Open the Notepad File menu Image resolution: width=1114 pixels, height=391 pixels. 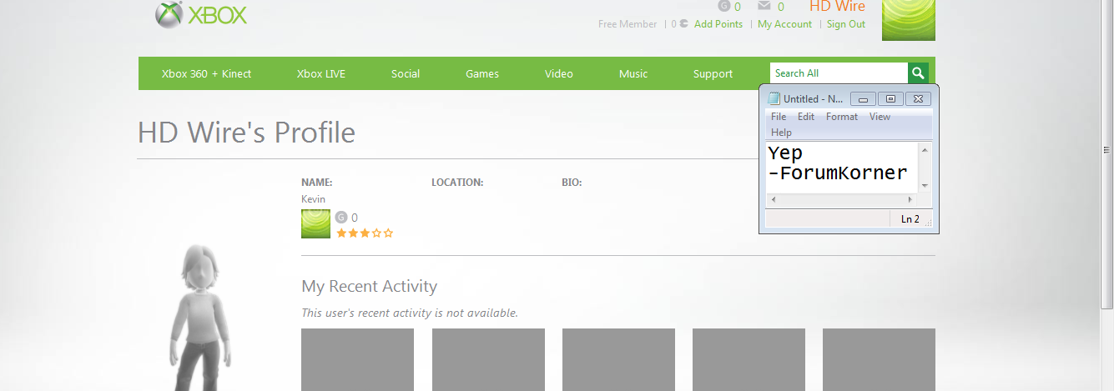point(779,117)
